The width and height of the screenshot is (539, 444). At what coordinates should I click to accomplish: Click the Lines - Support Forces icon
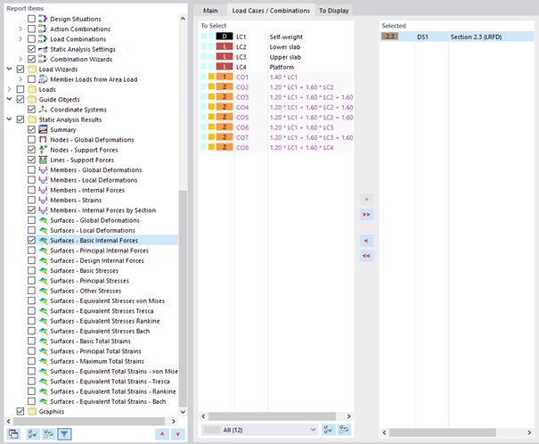[43, 160]
